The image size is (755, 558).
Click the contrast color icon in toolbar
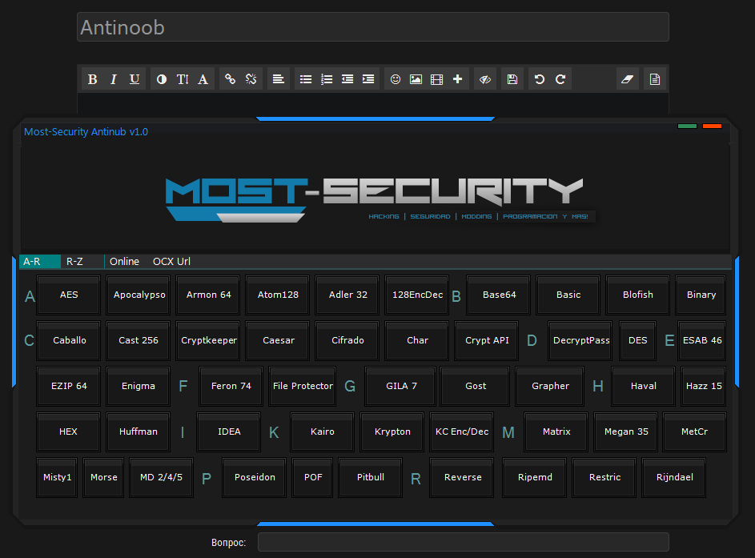tap(162, 79)
